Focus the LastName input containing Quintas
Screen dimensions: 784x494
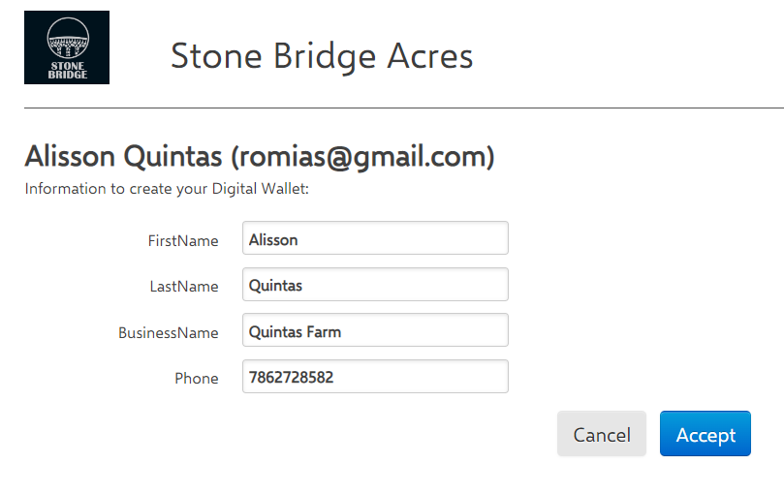point(375,285)
